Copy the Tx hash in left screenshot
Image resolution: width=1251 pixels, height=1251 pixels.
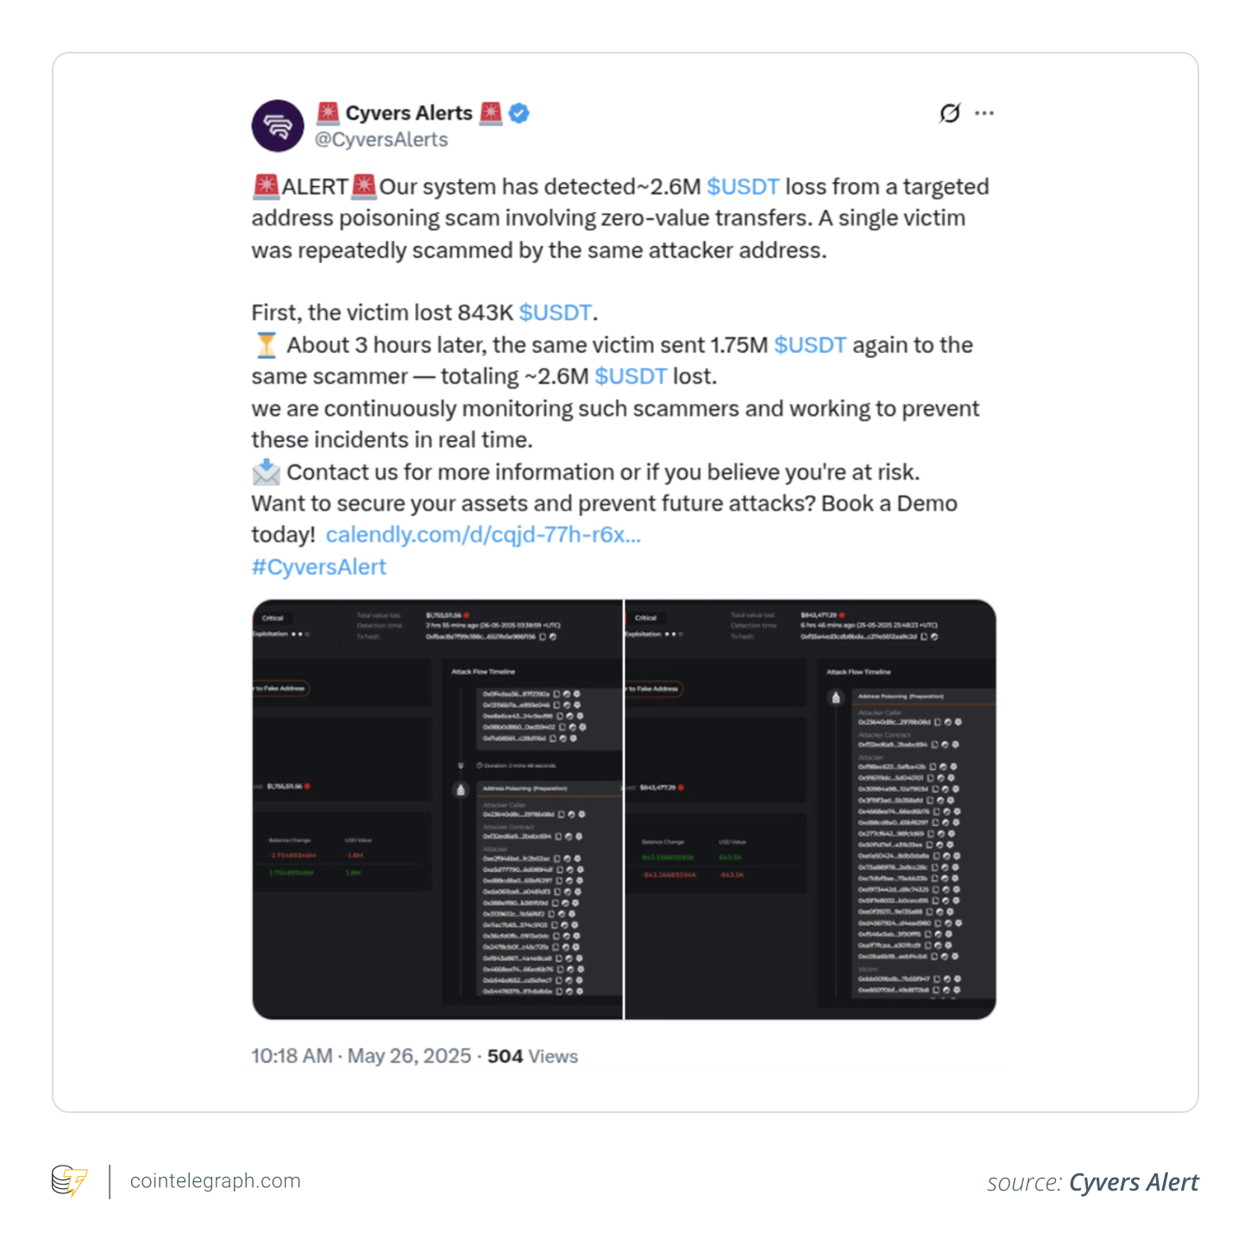pos(543,637)
